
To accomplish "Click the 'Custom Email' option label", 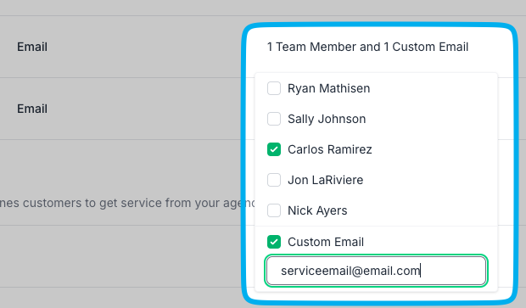I will pos(326,242).
